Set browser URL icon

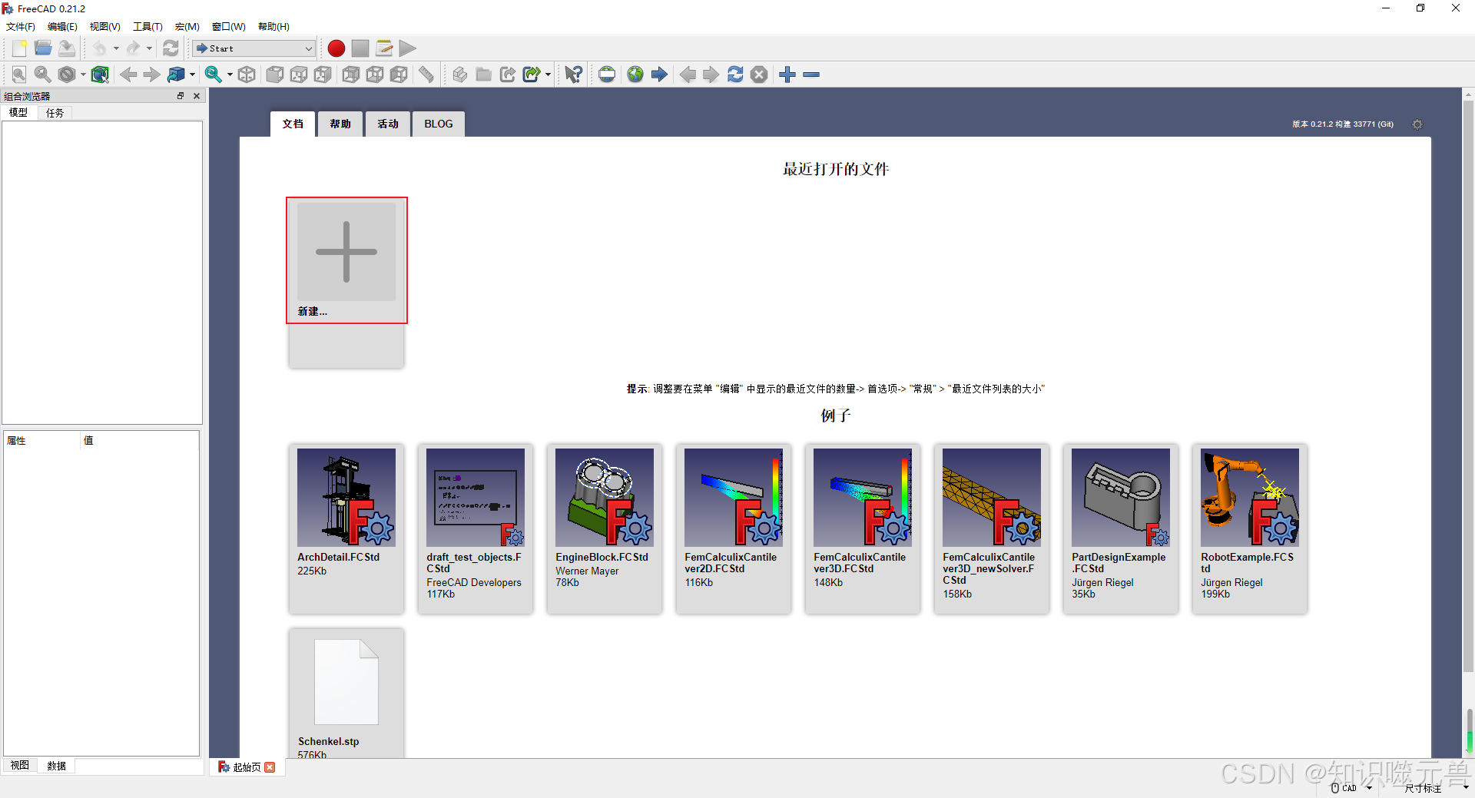(x=607, y=75)
